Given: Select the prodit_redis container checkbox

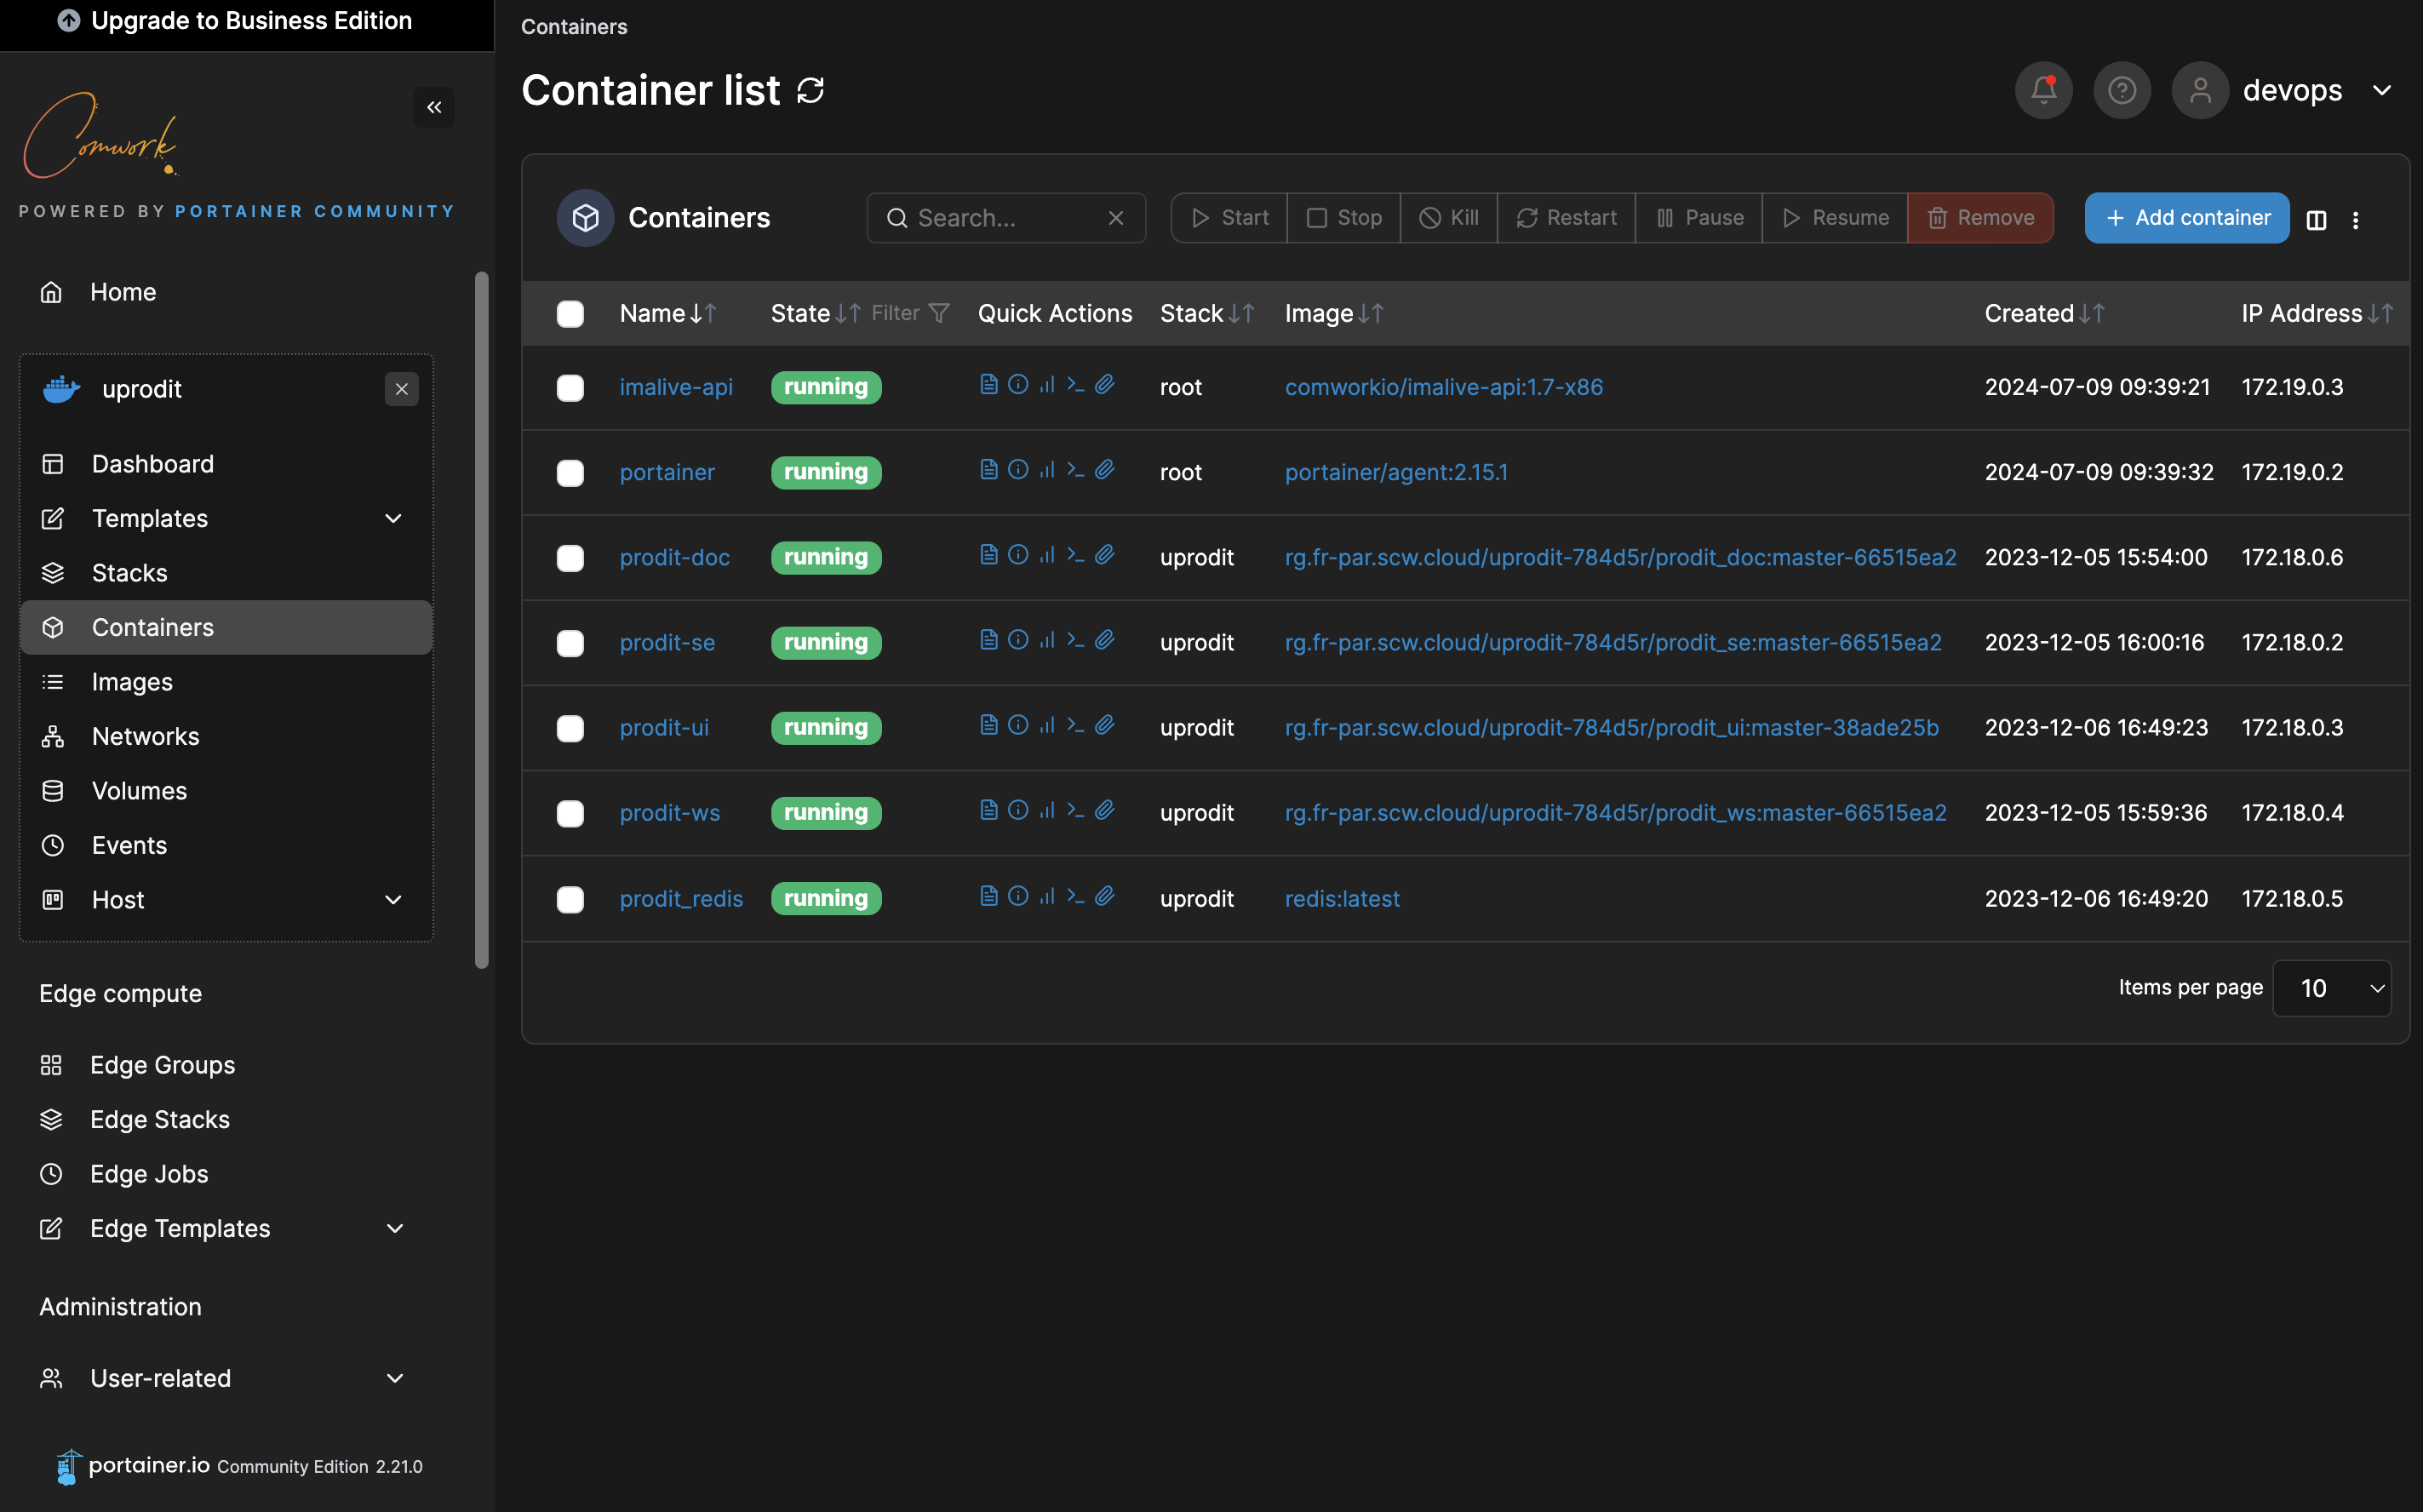Looking at the screenshot, I should 570,900.
